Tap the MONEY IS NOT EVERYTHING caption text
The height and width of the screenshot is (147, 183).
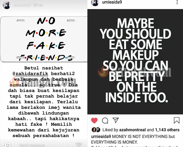click(133, 139)
